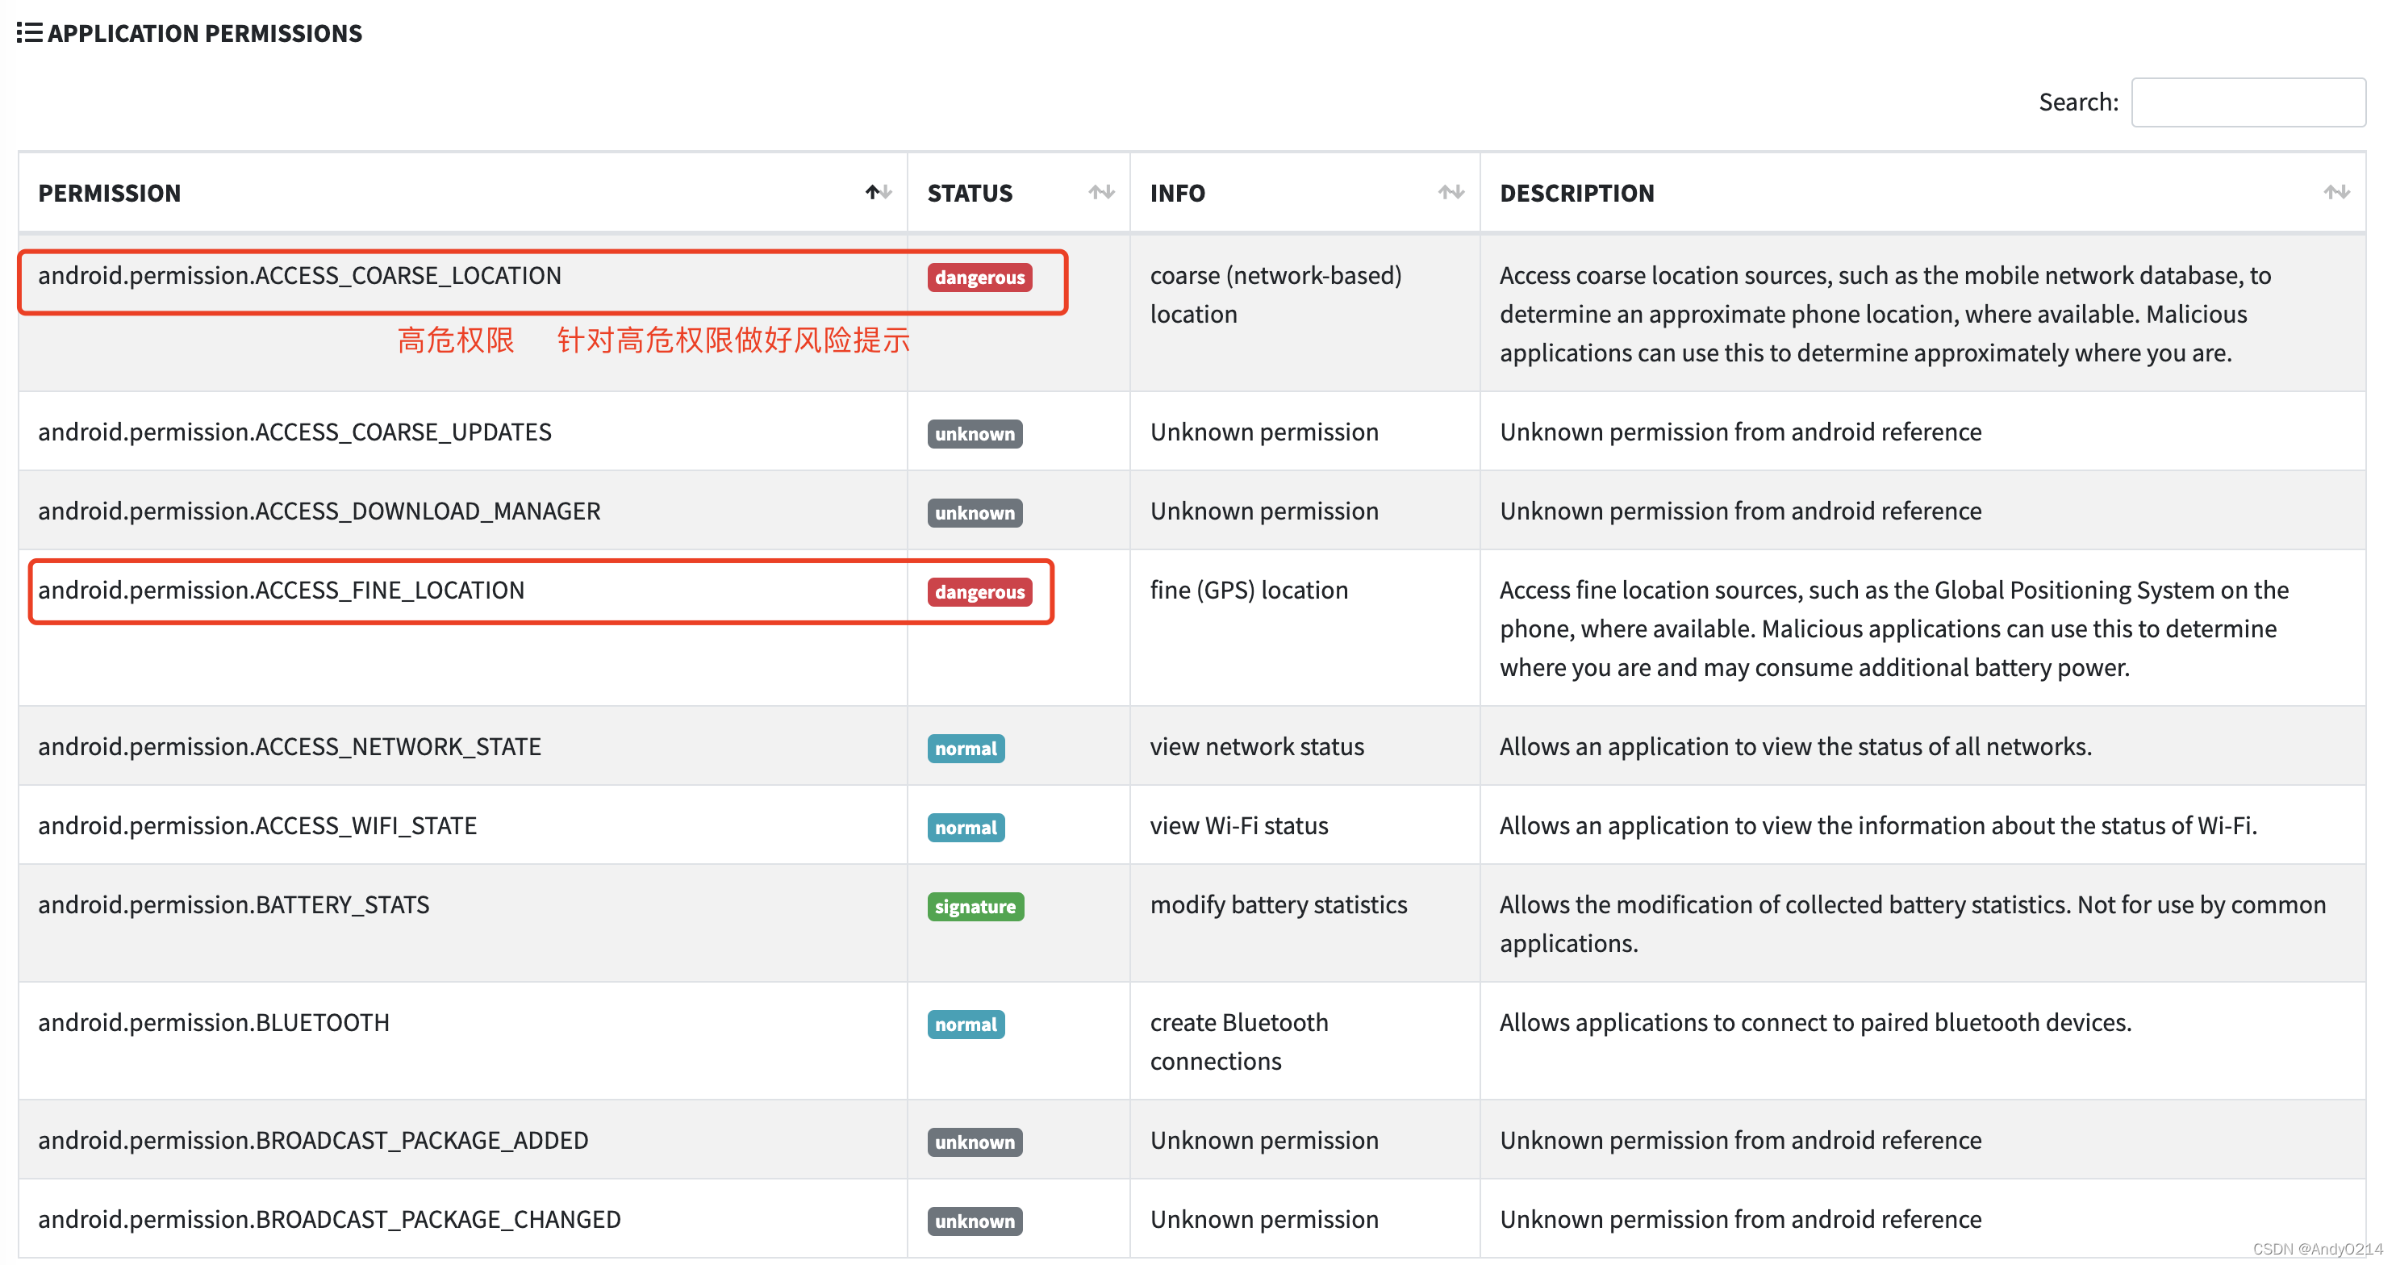The height and width of the screenshot is (1265, 2396).
Task: Click the 'fine (GPS) location' info cell
Action: tap(1248, 590)
